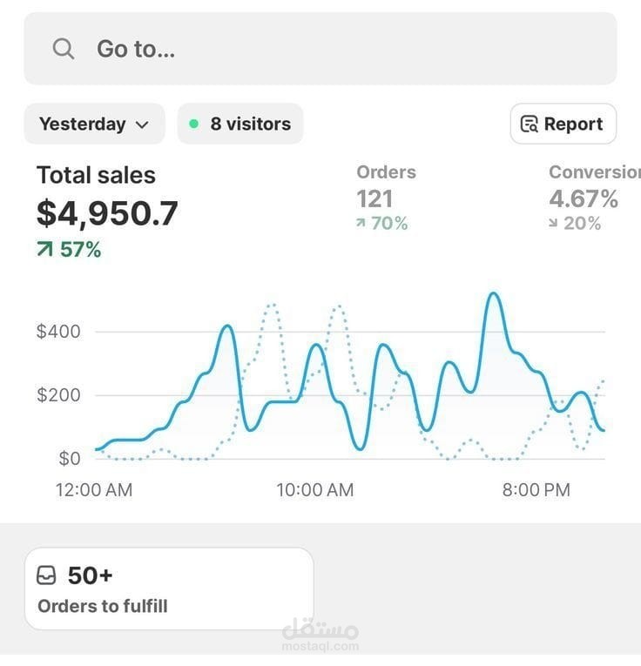Click the green sales up-arrow icon
Viewport: 641px width, 666px height.
click(44, 251)
